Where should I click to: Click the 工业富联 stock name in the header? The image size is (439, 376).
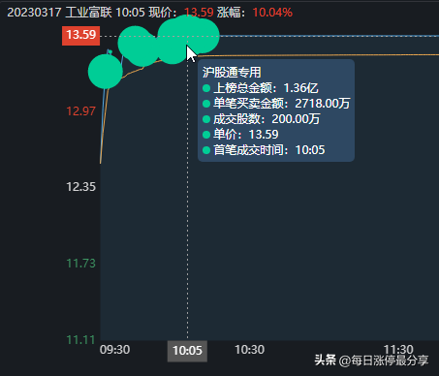coord(88,13)
